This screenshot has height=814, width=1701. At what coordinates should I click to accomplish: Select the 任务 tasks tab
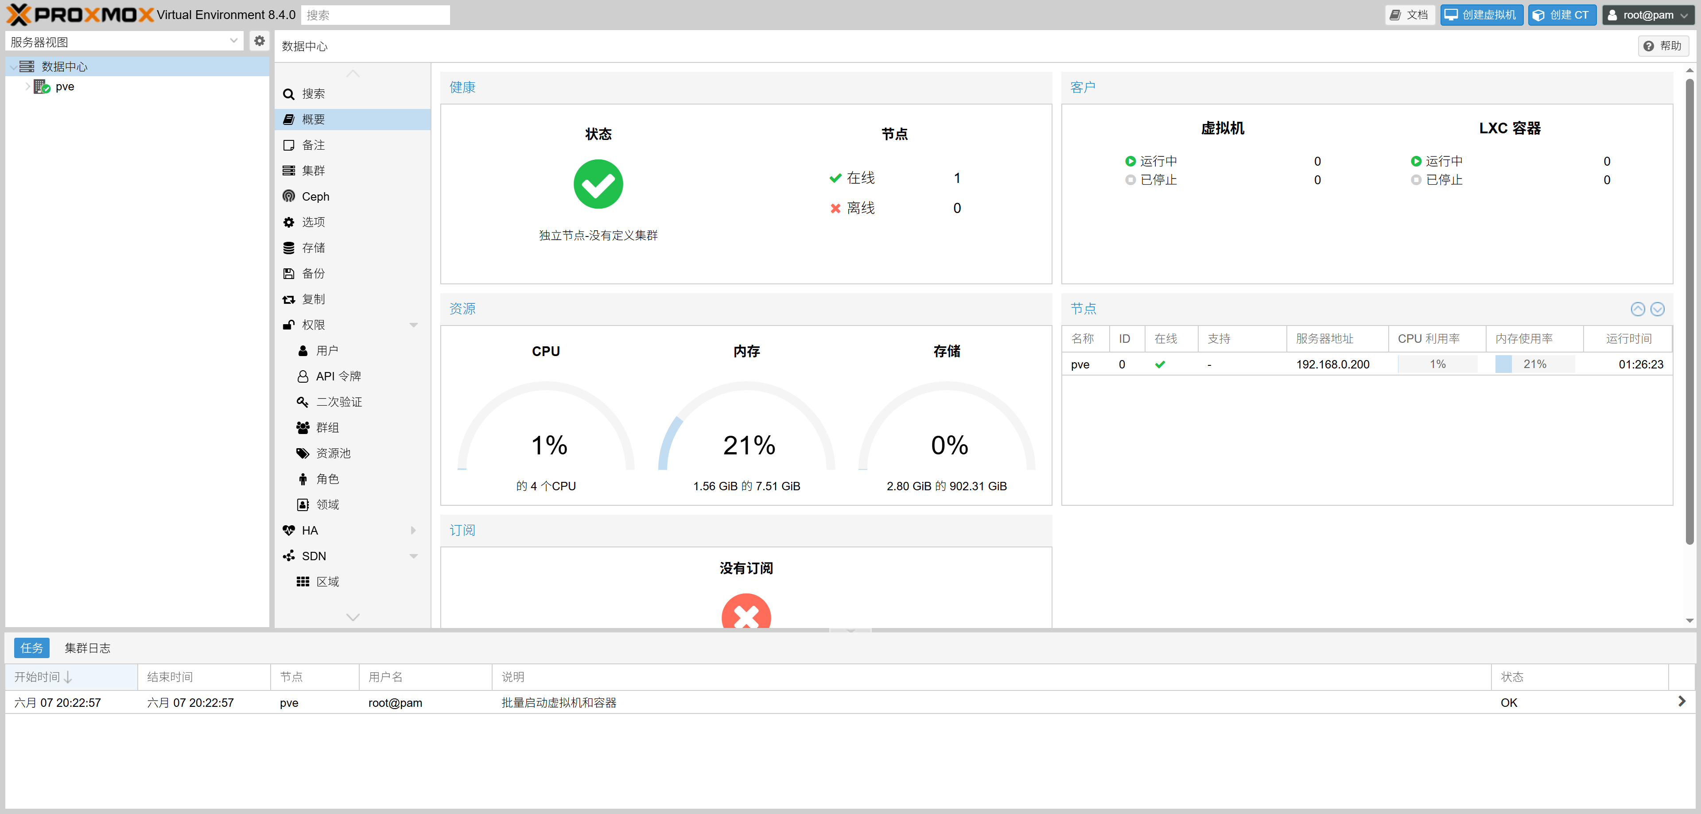coord(32,648)
